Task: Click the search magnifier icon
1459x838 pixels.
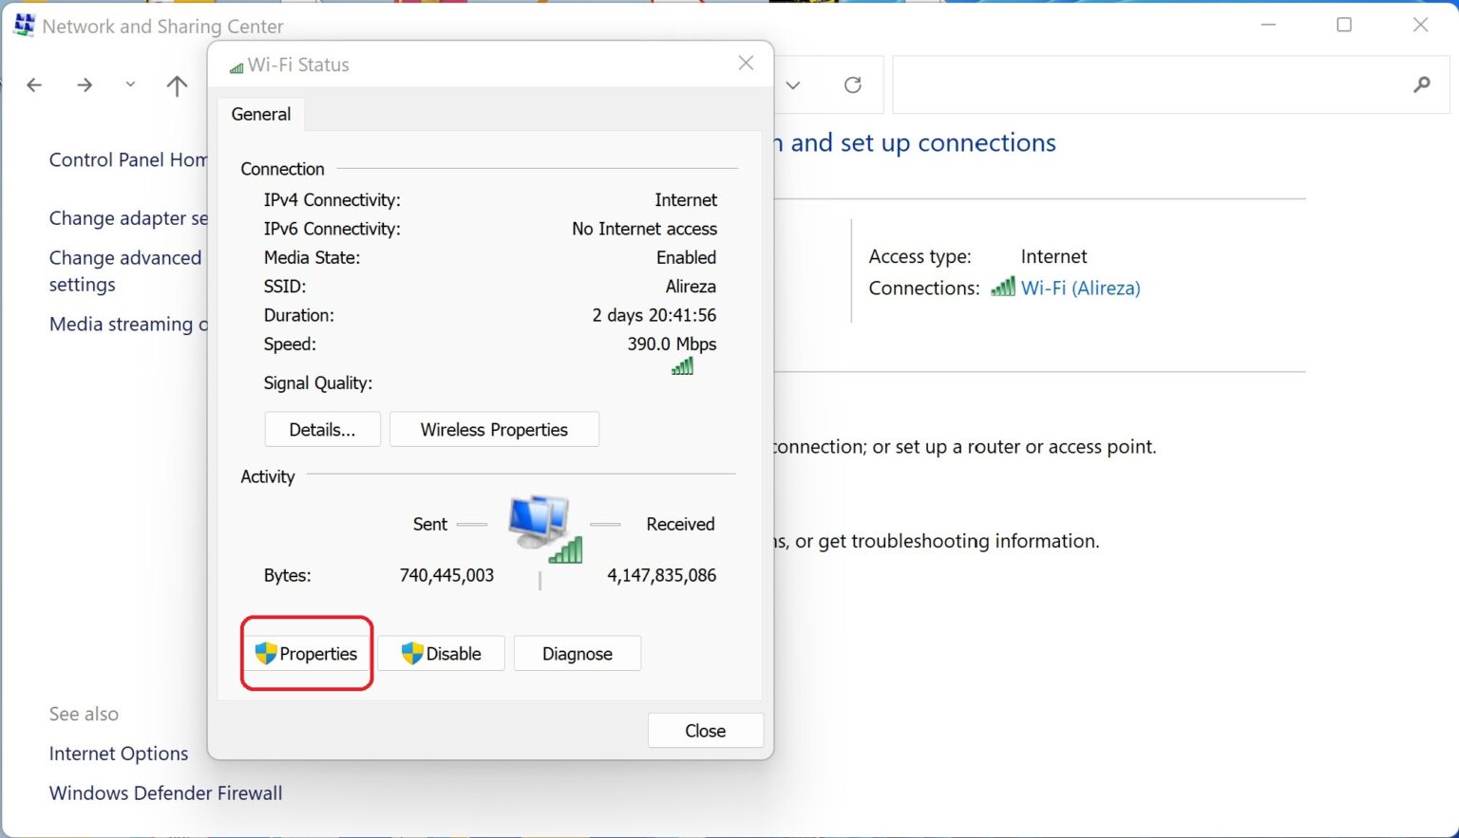Action: 1421,85
